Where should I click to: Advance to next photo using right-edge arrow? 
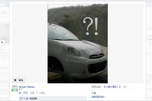pyautogui.click(x=151, y=42)
